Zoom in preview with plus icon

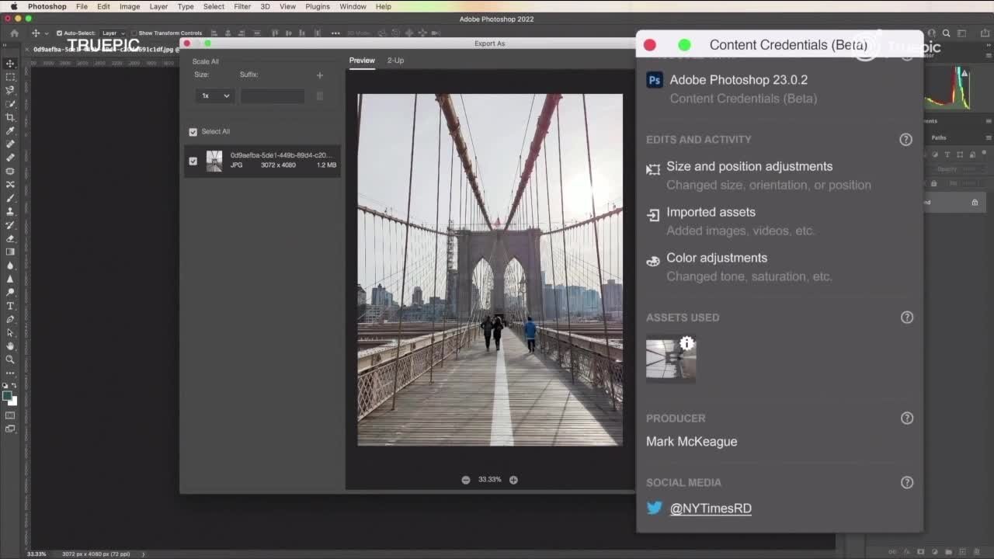point(513,480)
